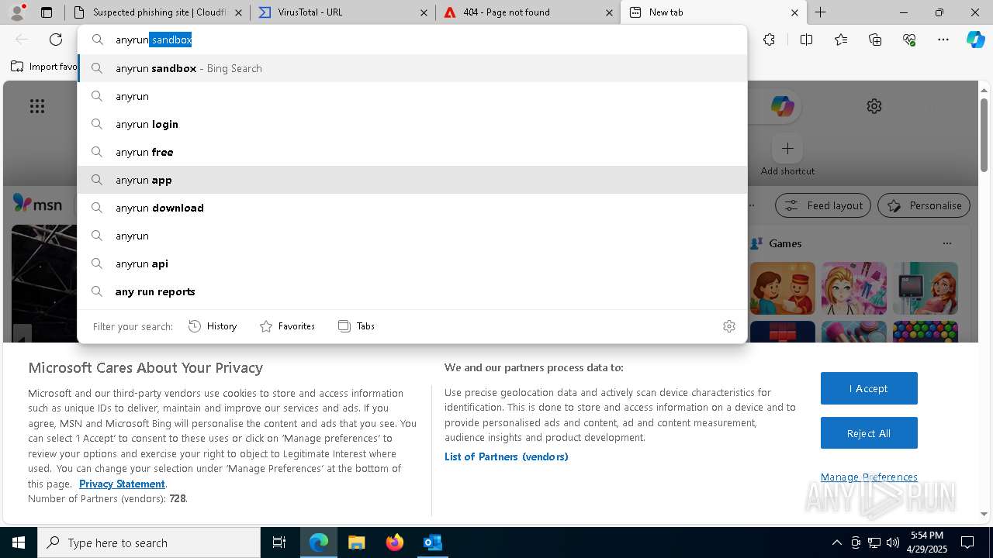The image size is (993, 558).
Task: Open the Extensions puzzle icon
Action: pyautogui.click(x=769, y=40)
